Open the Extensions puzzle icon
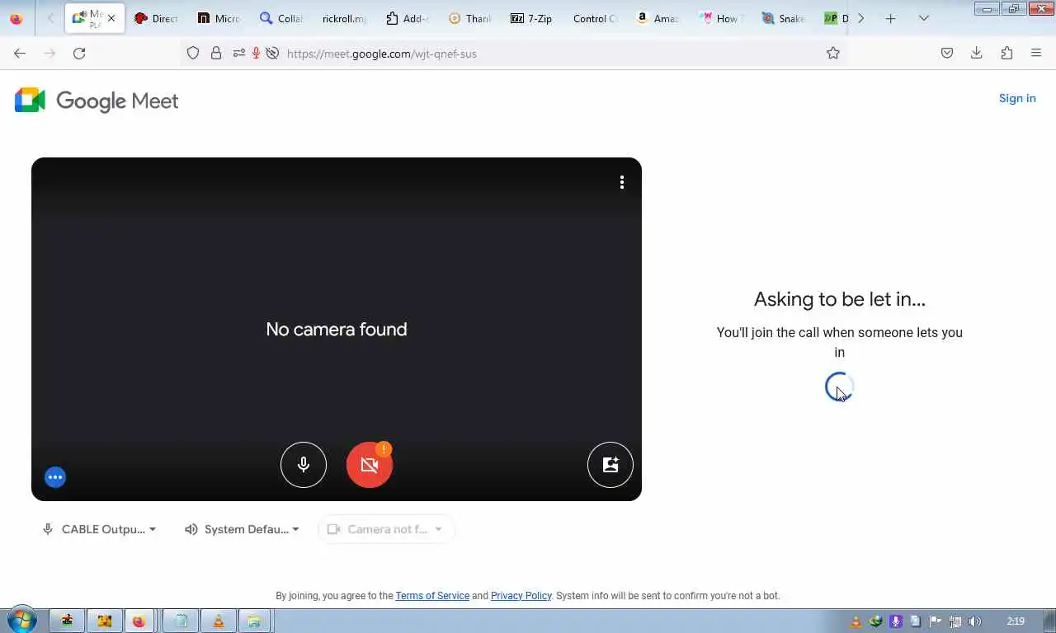Screen dimensions: 1056x633 click(1006, 54)
